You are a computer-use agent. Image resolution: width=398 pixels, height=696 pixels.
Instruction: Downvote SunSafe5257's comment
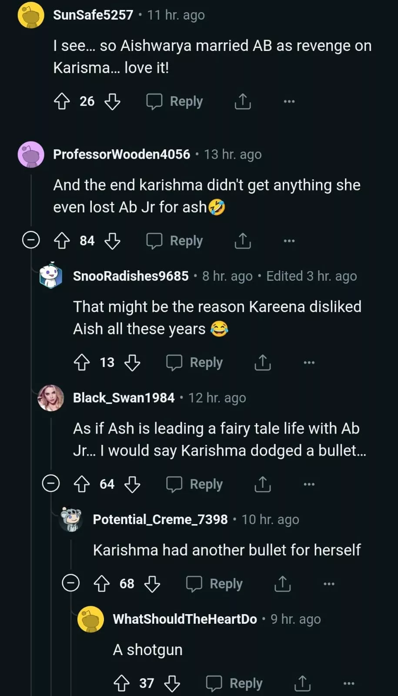(112, 101)
